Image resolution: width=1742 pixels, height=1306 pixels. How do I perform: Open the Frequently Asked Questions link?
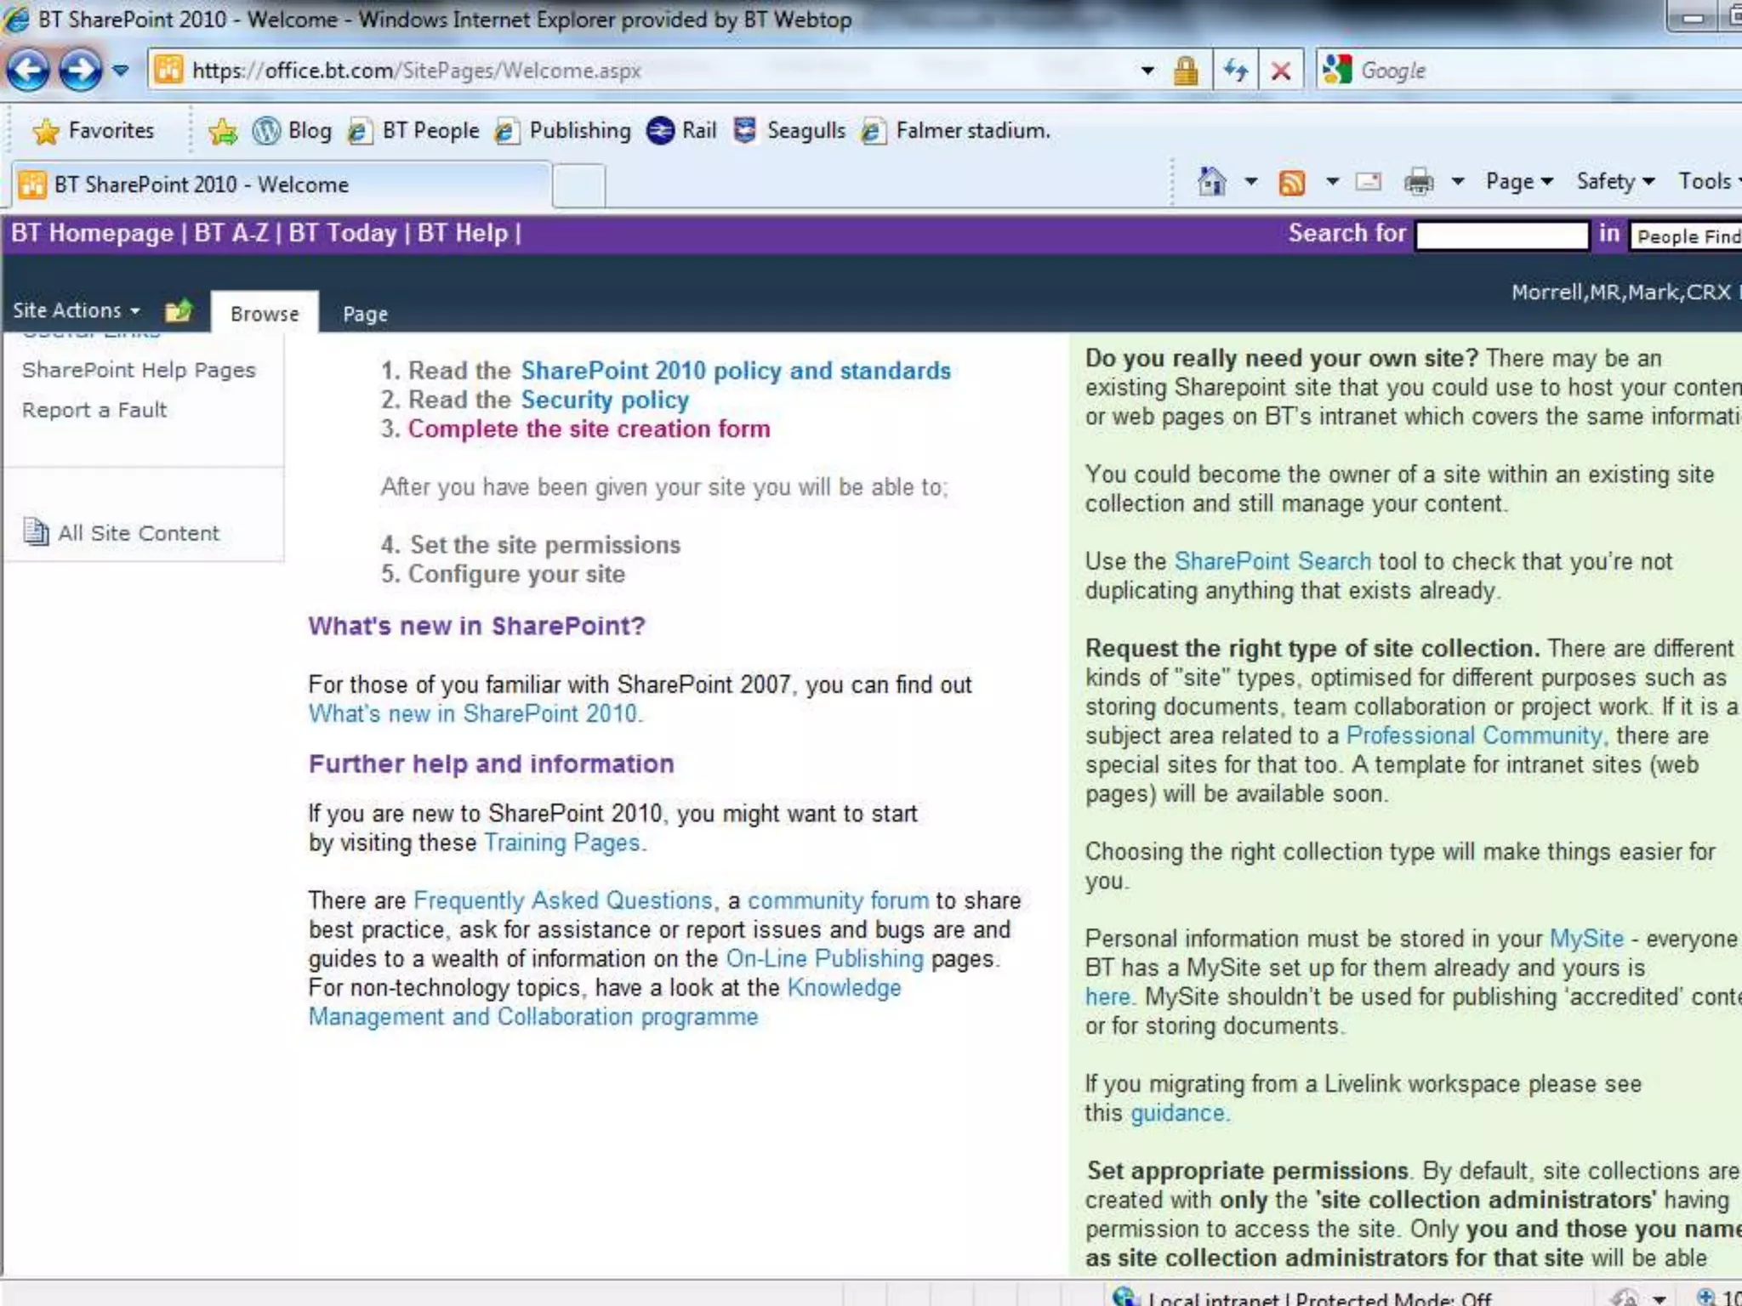[x=563, y=900]
